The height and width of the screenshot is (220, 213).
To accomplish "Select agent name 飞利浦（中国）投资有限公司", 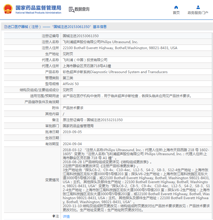I will tap(85, 60).
